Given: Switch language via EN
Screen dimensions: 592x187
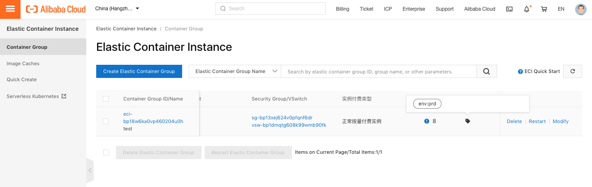Looking at the screenshot, I should coord(561,9).
